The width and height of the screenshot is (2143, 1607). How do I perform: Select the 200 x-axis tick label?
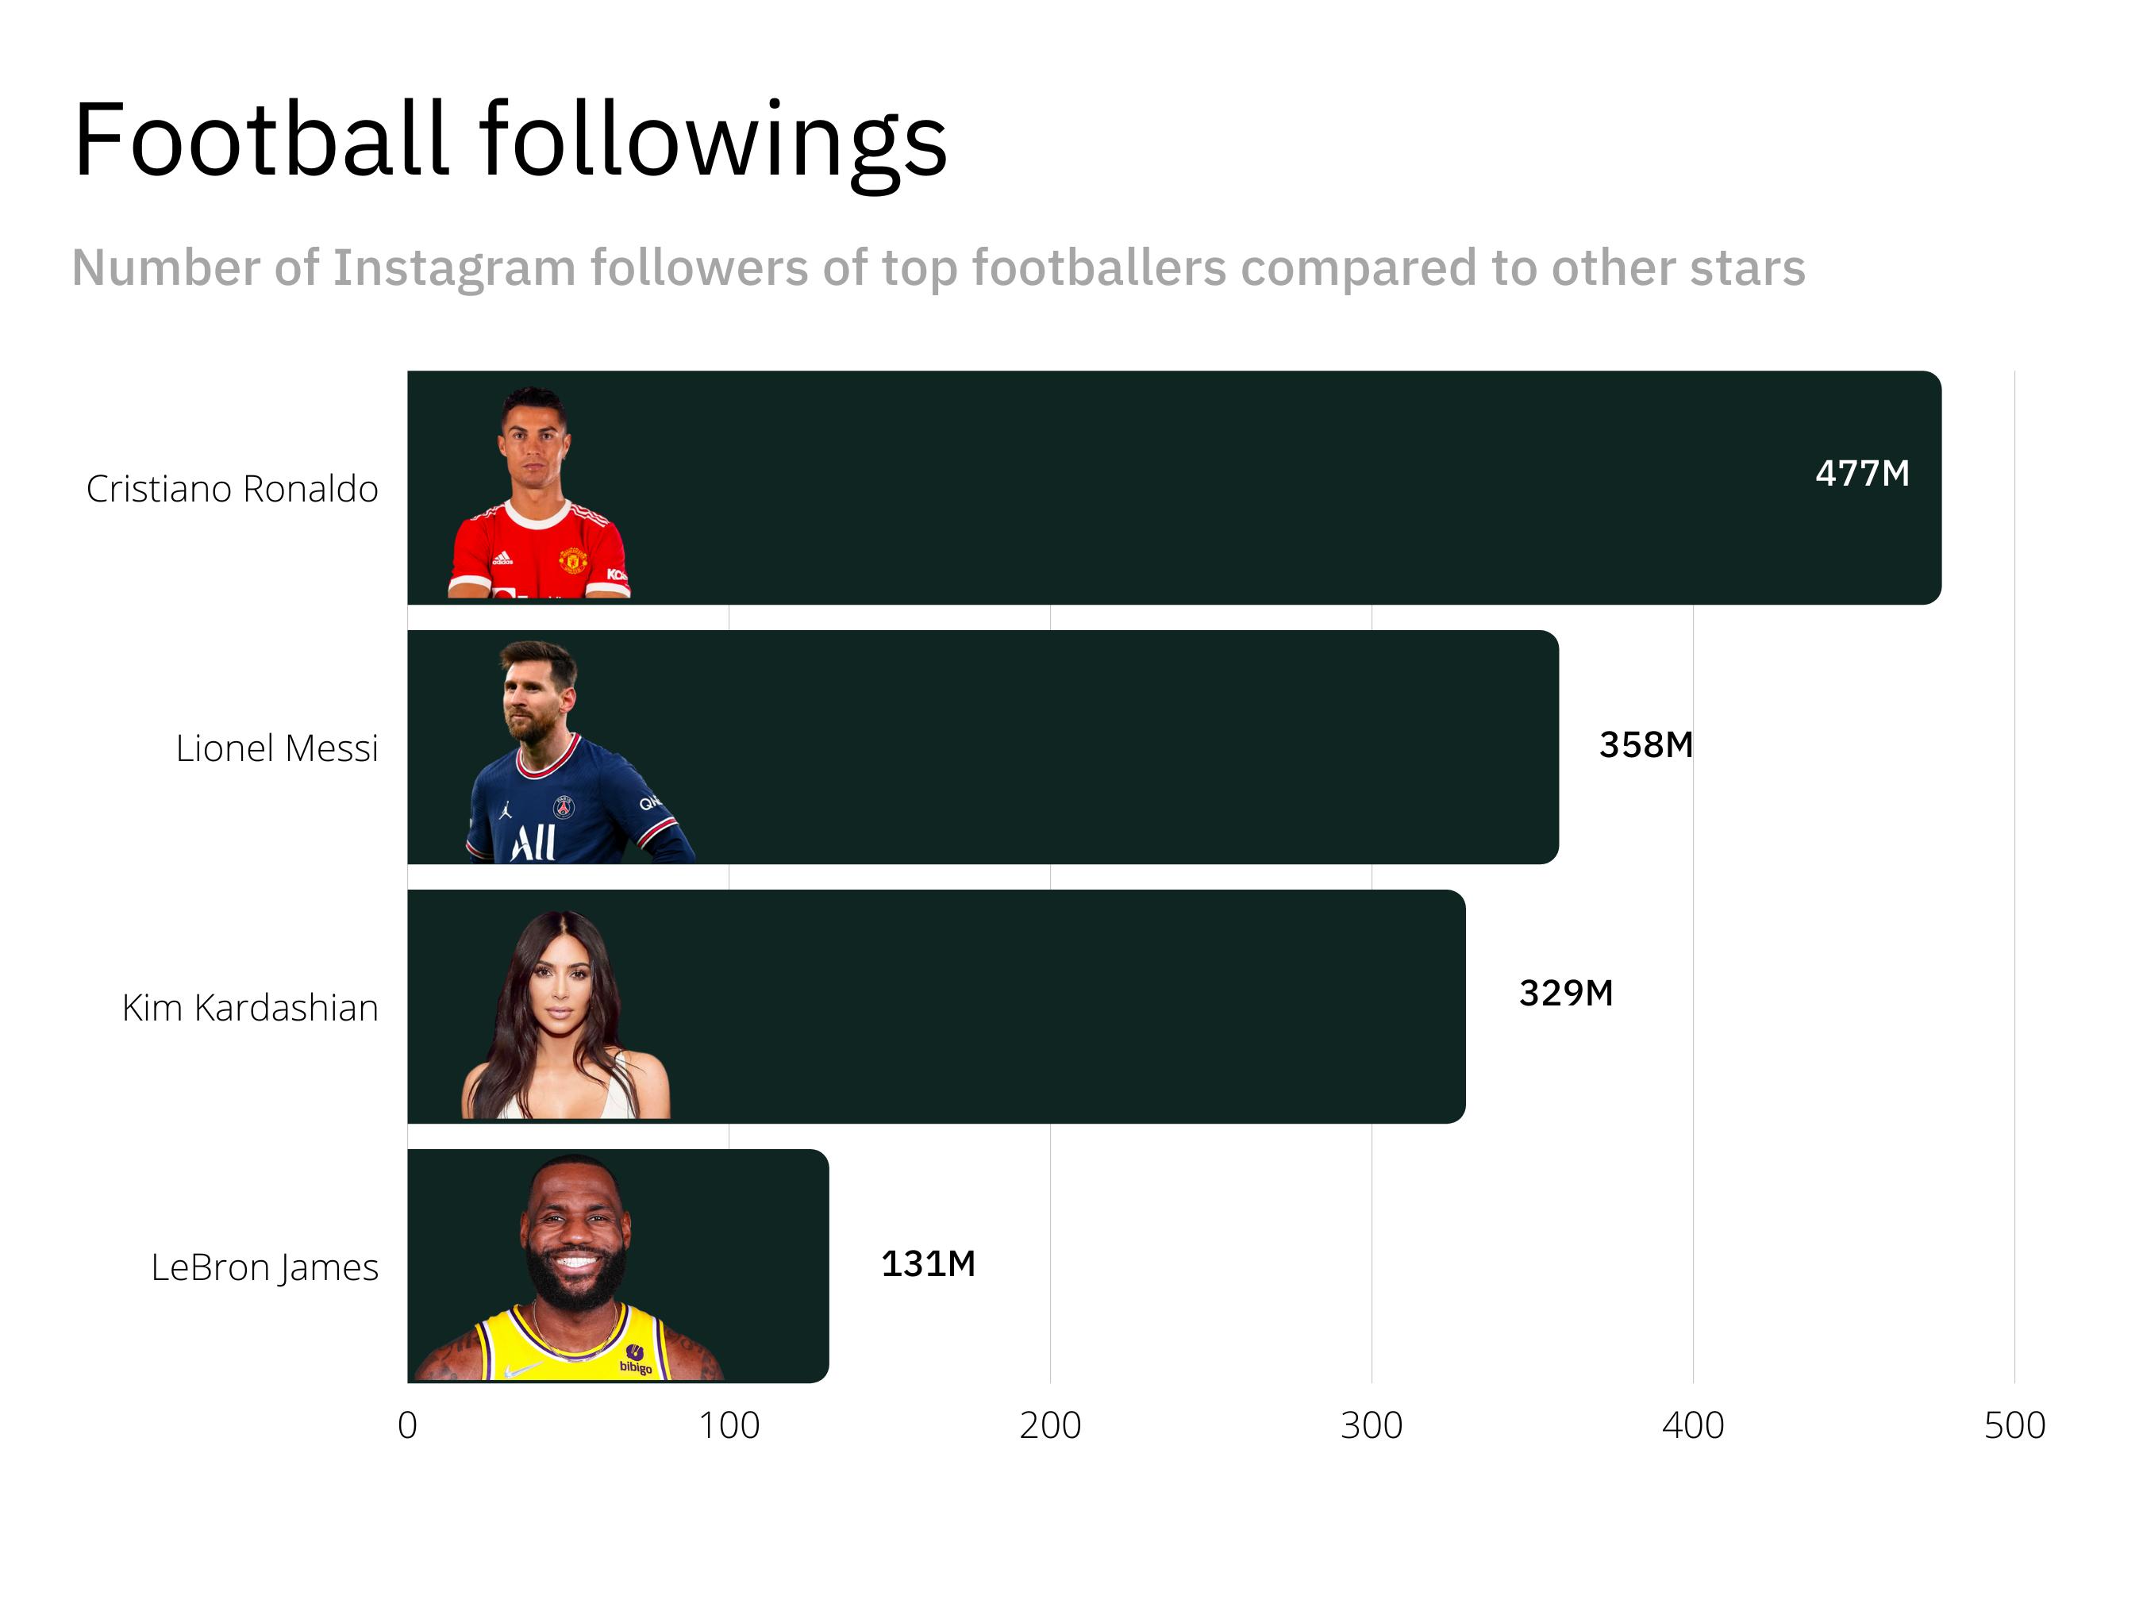[x=1050, y=1426]
